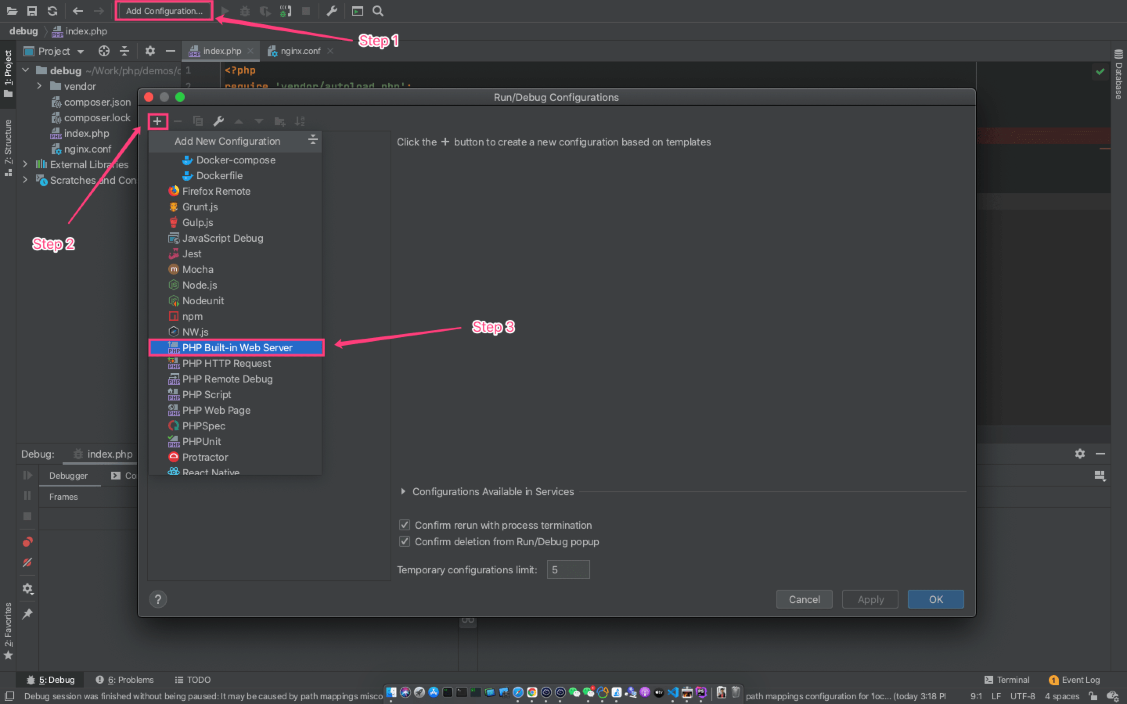Toggle Confirm deletion from Run/Debug popup checkbox

click(403, 542)
